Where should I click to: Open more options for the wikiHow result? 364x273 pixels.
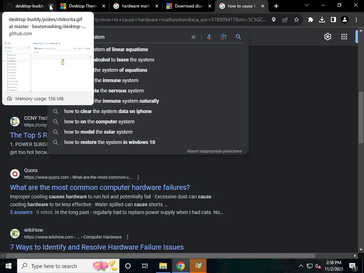128,237
